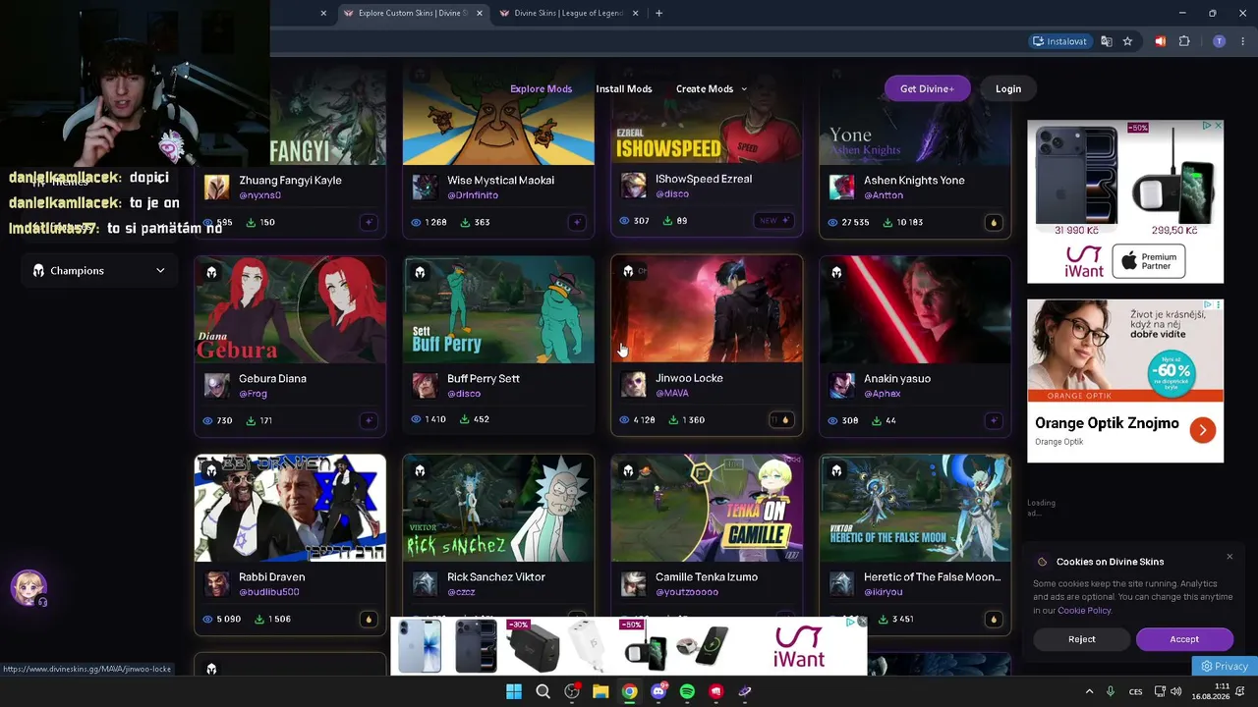Close the Explore Custom Skins tab
Viewport: 1258px width, 707px height.
coord(480,13)
